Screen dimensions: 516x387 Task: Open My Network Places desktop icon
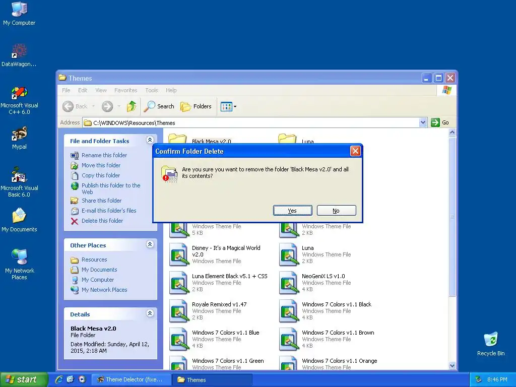pyautogui.click(x=19, y=264)
